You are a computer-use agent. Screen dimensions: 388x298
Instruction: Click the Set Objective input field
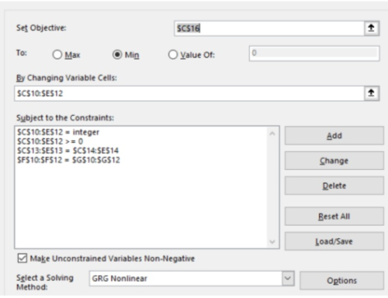pos(270,28)
